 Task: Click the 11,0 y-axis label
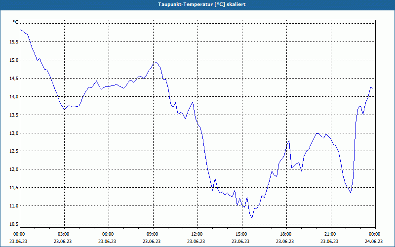14,206
